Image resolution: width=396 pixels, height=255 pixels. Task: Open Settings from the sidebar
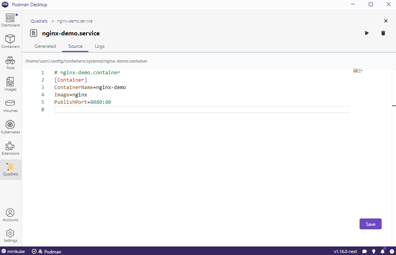[x=10, y=236]
